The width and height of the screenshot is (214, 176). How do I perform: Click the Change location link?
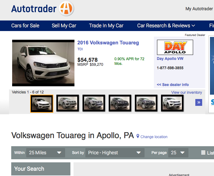point(154,137)
